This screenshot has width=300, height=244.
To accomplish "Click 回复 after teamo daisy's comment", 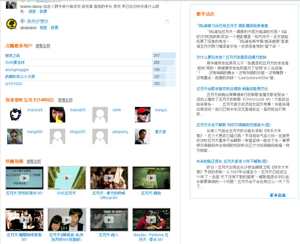I will point(32,12).
